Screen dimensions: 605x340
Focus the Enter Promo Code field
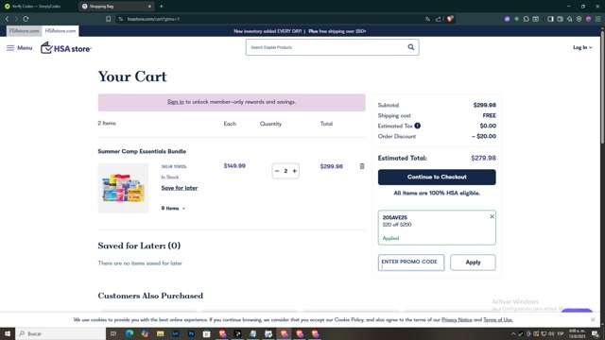tap(411, 263)
